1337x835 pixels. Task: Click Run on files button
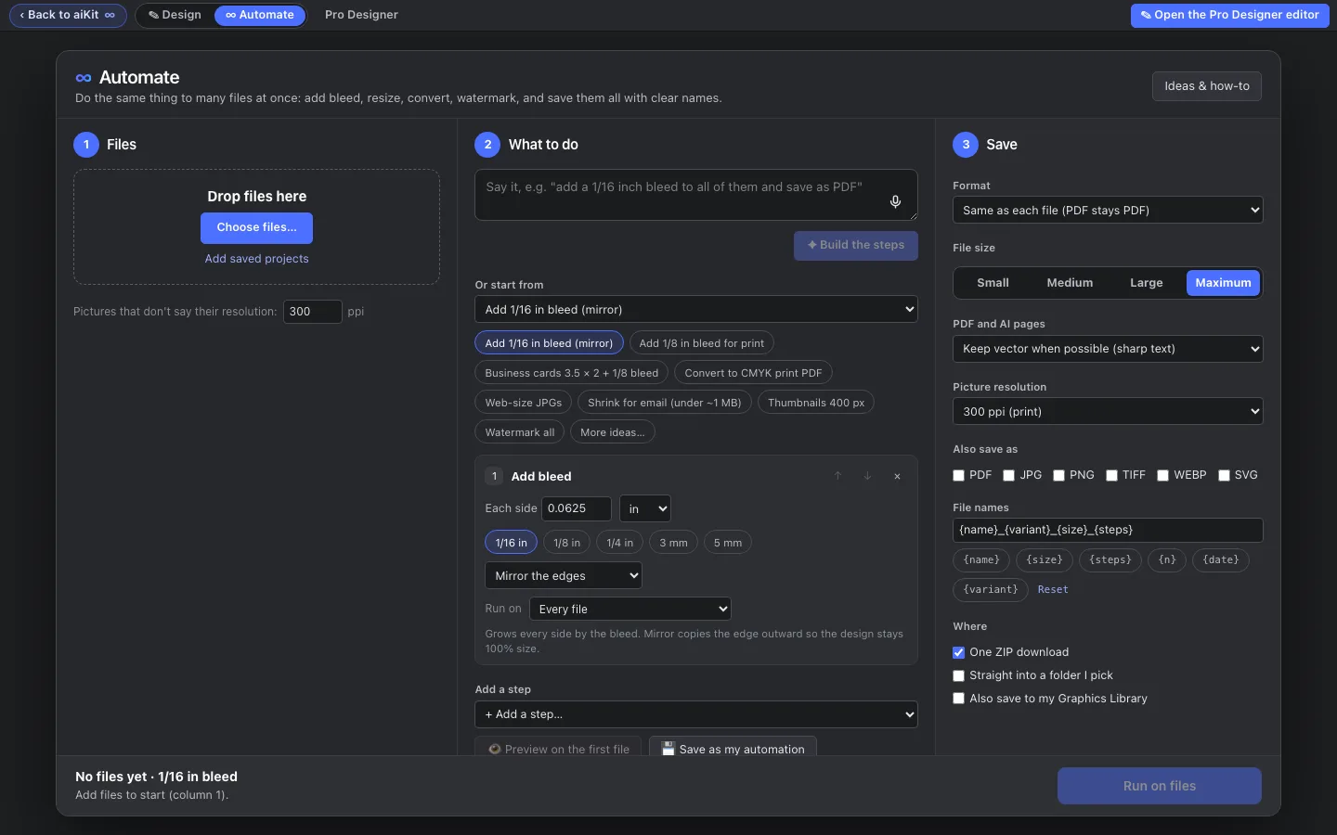click(x=1160, y=786)
